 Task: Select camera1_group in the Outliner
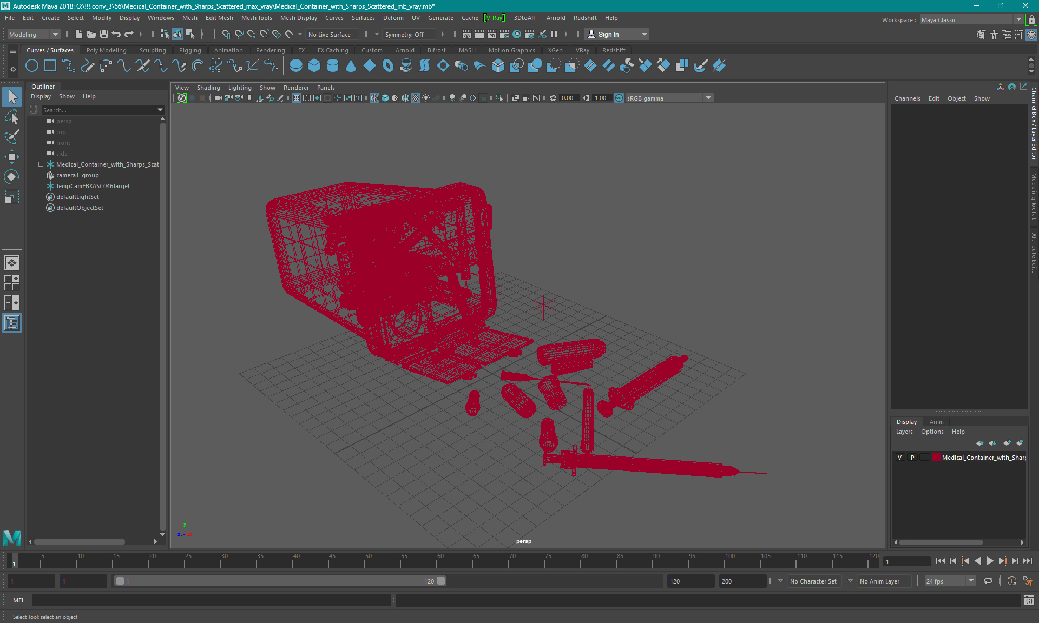77,175
